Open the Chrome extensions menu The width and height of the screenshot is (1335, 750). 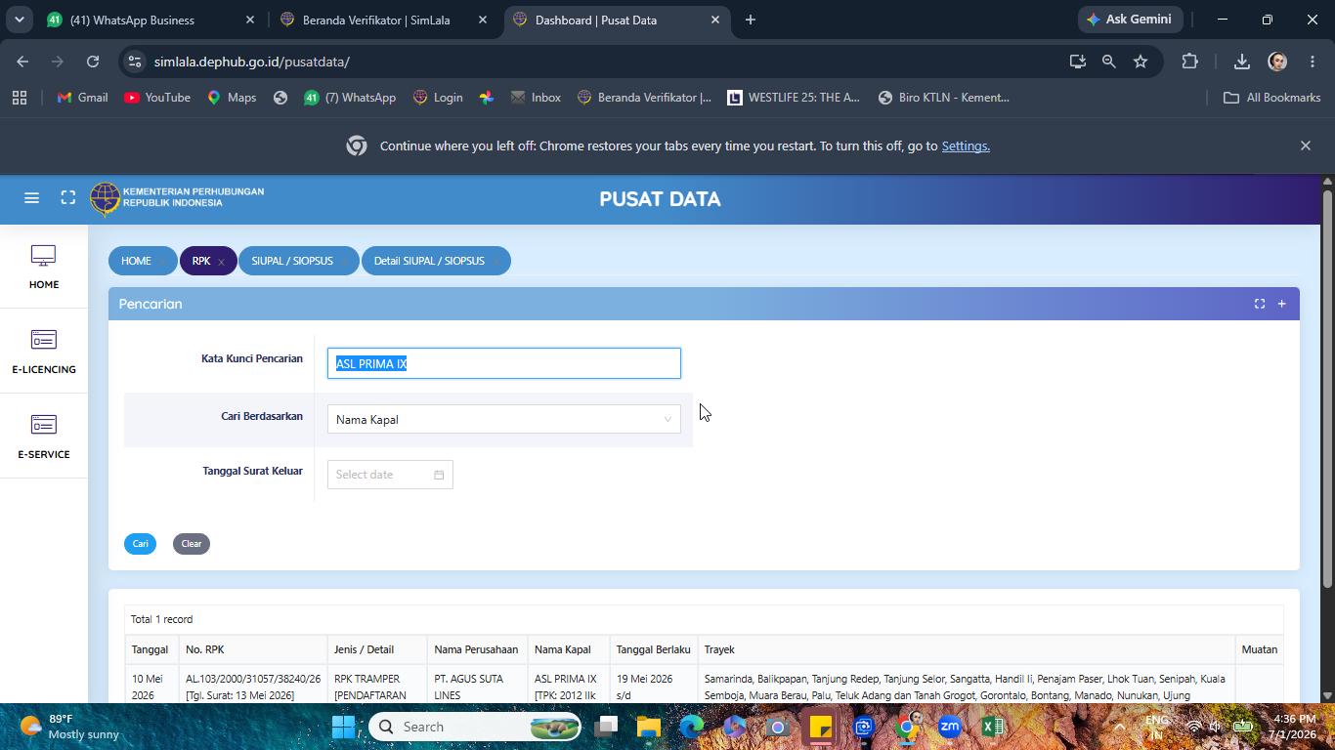[x=1189, y=62]
